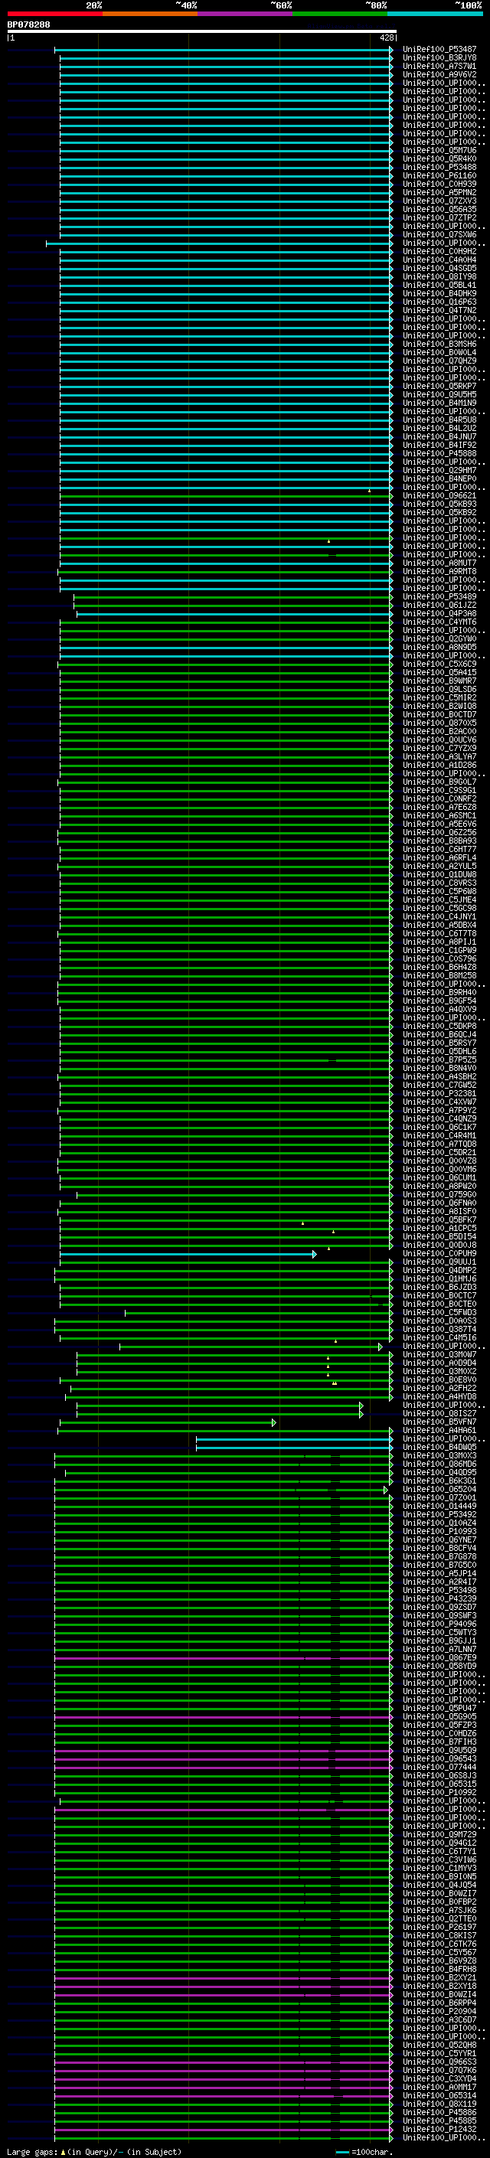Open hit UniRef100_P53487
This screenshot has width=490, height=2158.
coord(439,50)
